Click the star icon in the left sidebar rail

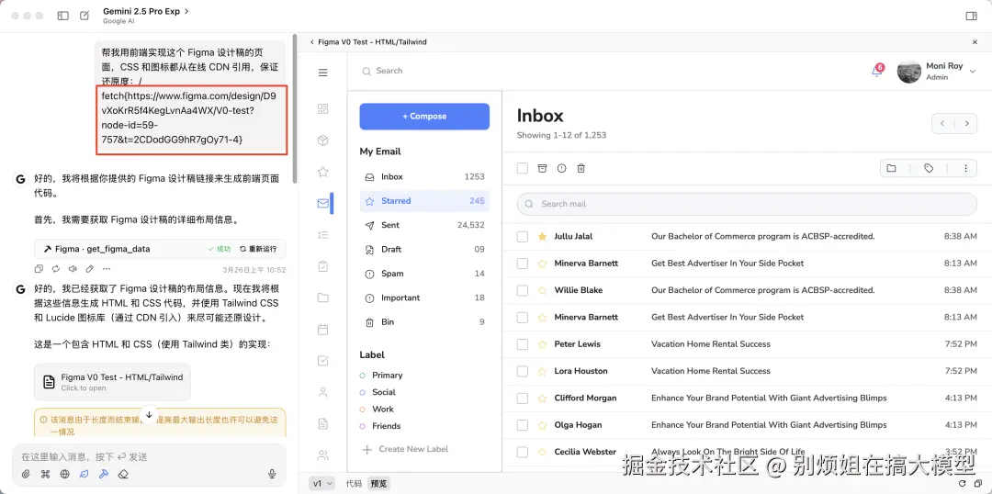pos(323,172)
